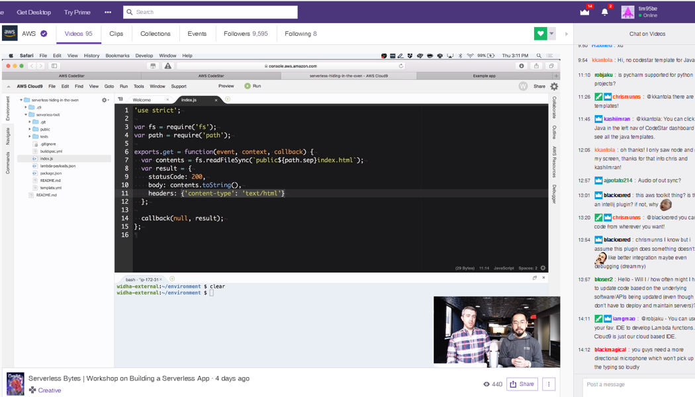Screen dimensions: 695x397
Task: Click the green Run icon button in Cloud9
Action: (248, 86)
